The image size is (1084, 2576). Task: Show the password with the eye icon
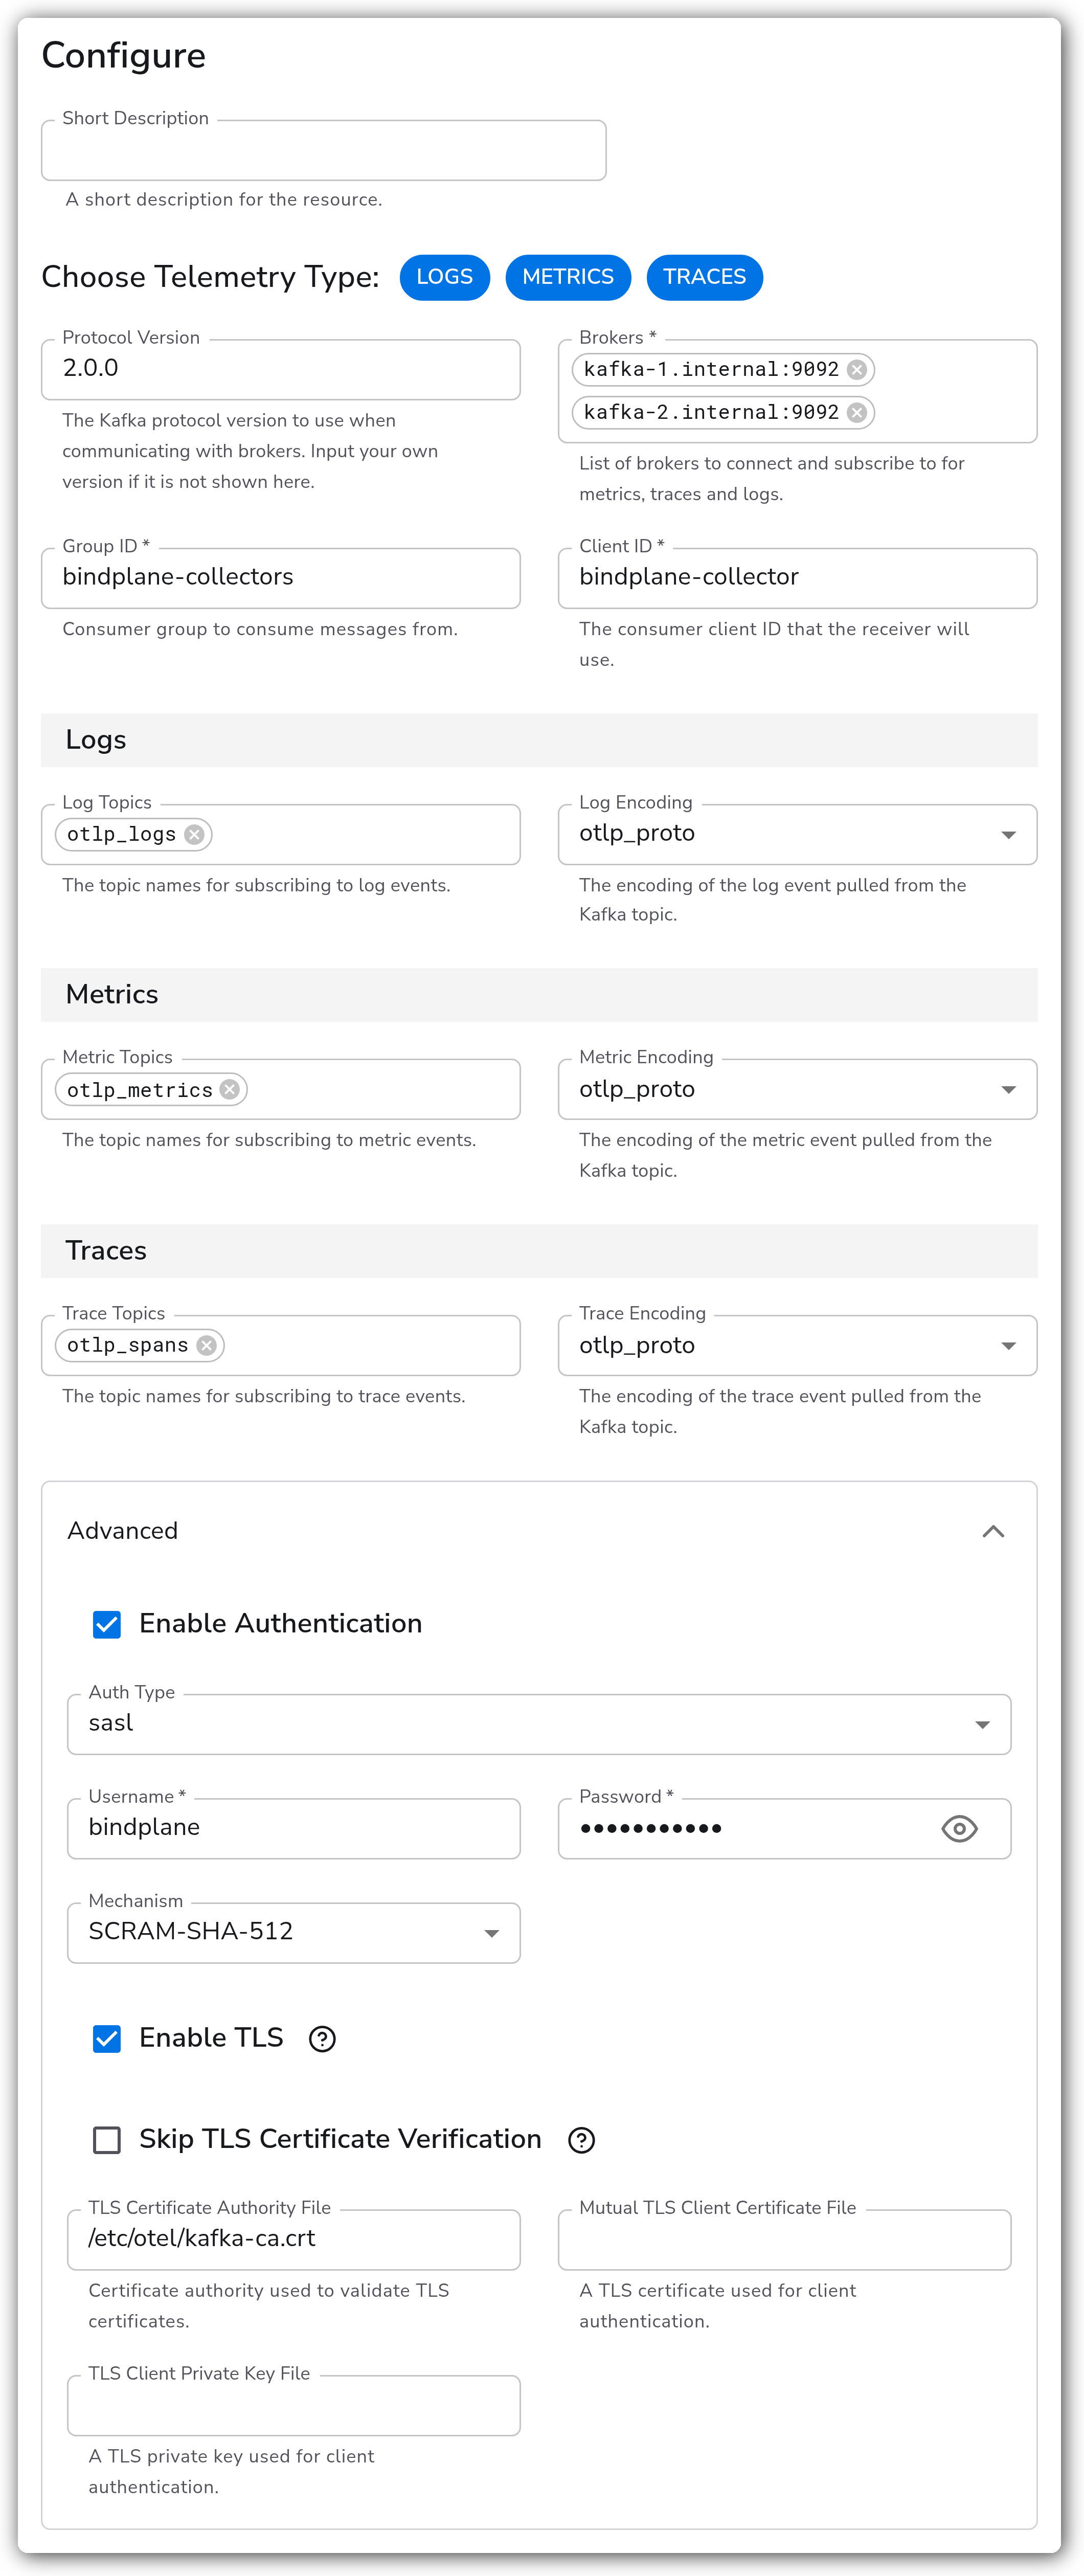click(x=959, y=1829)
